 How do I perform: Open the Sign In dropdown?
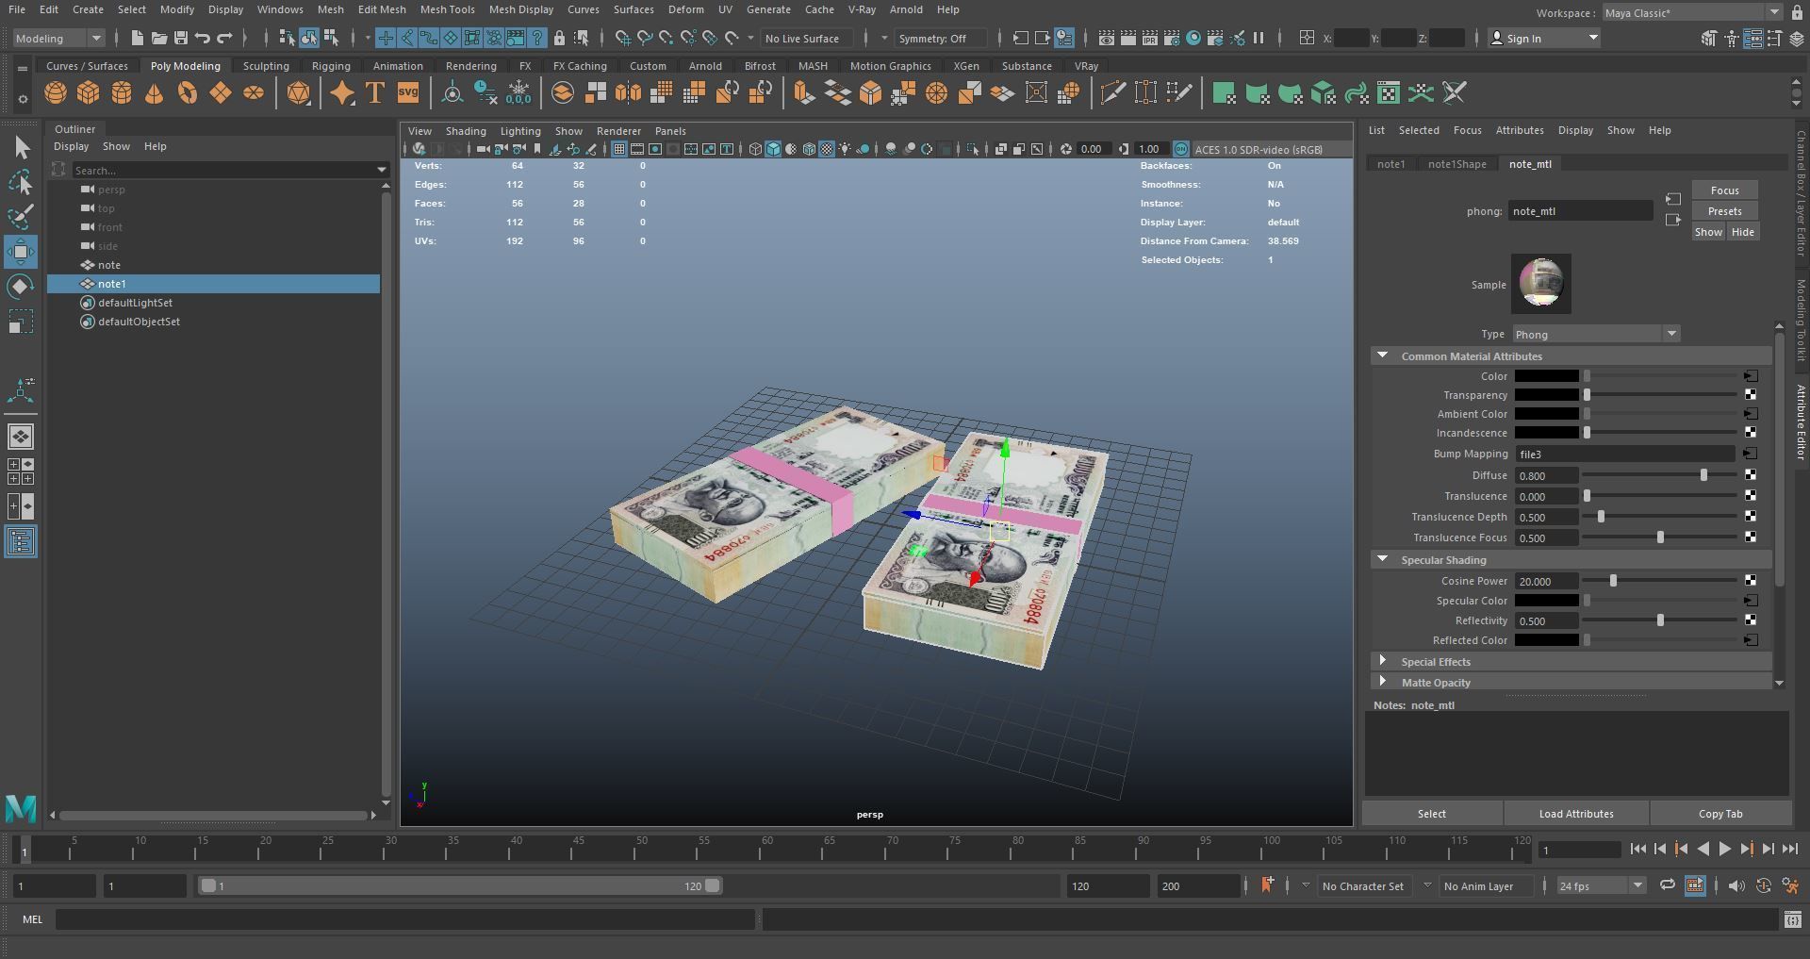coord(1544,39)
